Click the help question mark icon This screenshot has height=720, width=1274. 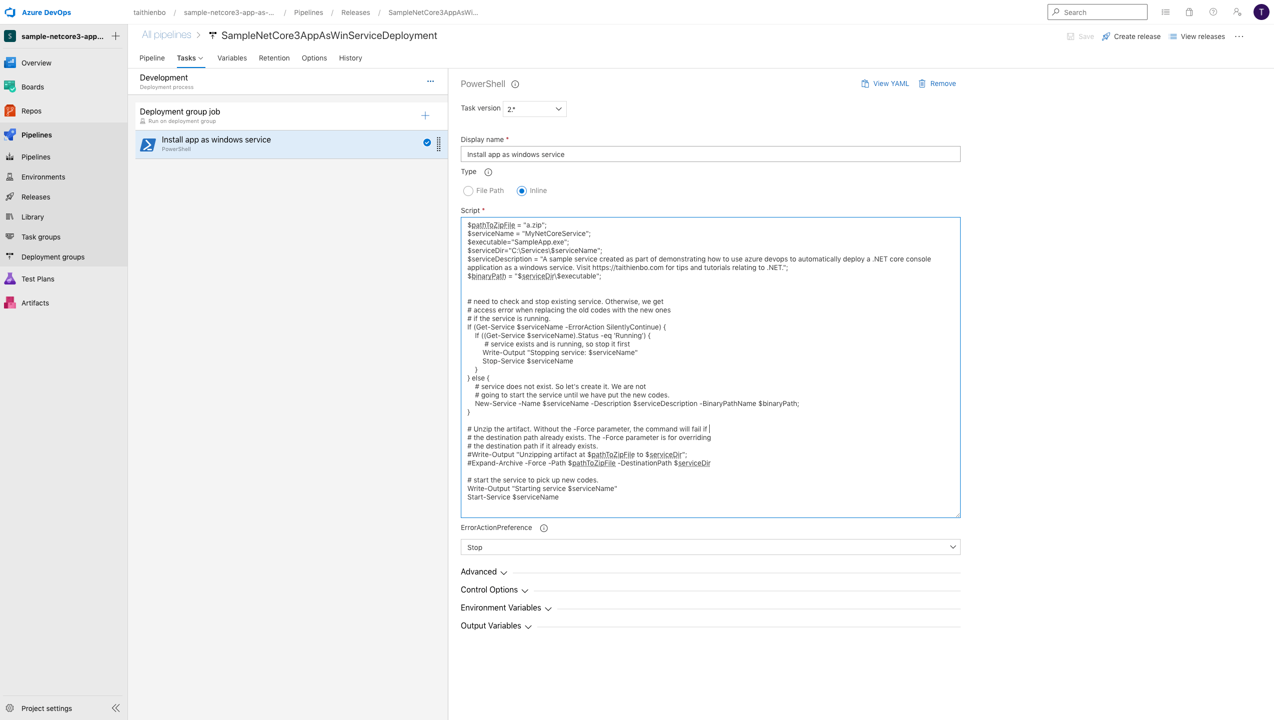(x=1213, y=12)
